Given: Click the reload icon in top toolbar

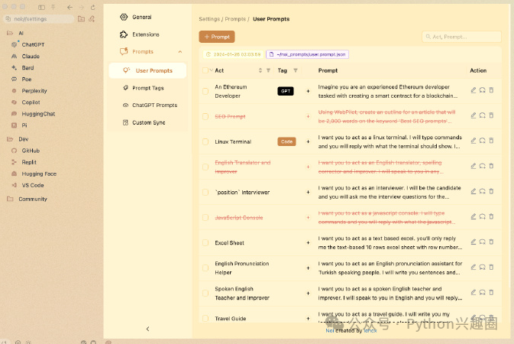Looking at the screenshot, I should tap(92, 7).
